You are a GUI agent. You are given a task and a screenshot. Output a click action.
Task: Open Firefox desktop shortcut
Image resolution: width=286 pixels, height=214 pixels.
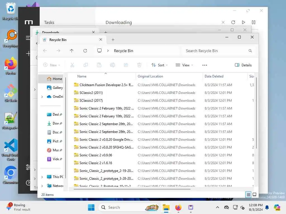pyautogui.click(x=11, y=66)
